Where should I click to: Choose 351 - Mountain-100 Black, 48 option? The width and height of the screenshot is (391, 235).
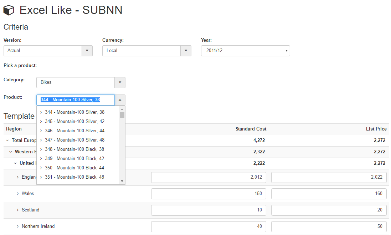74,177
